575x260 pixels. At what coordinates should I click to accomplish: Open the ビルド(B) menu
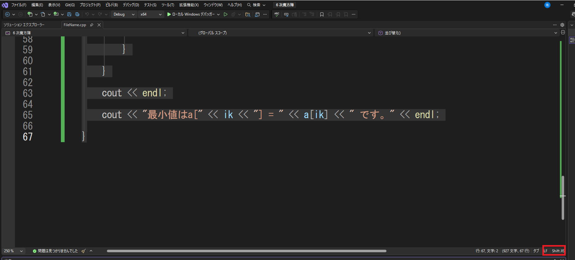coord(112,5)
